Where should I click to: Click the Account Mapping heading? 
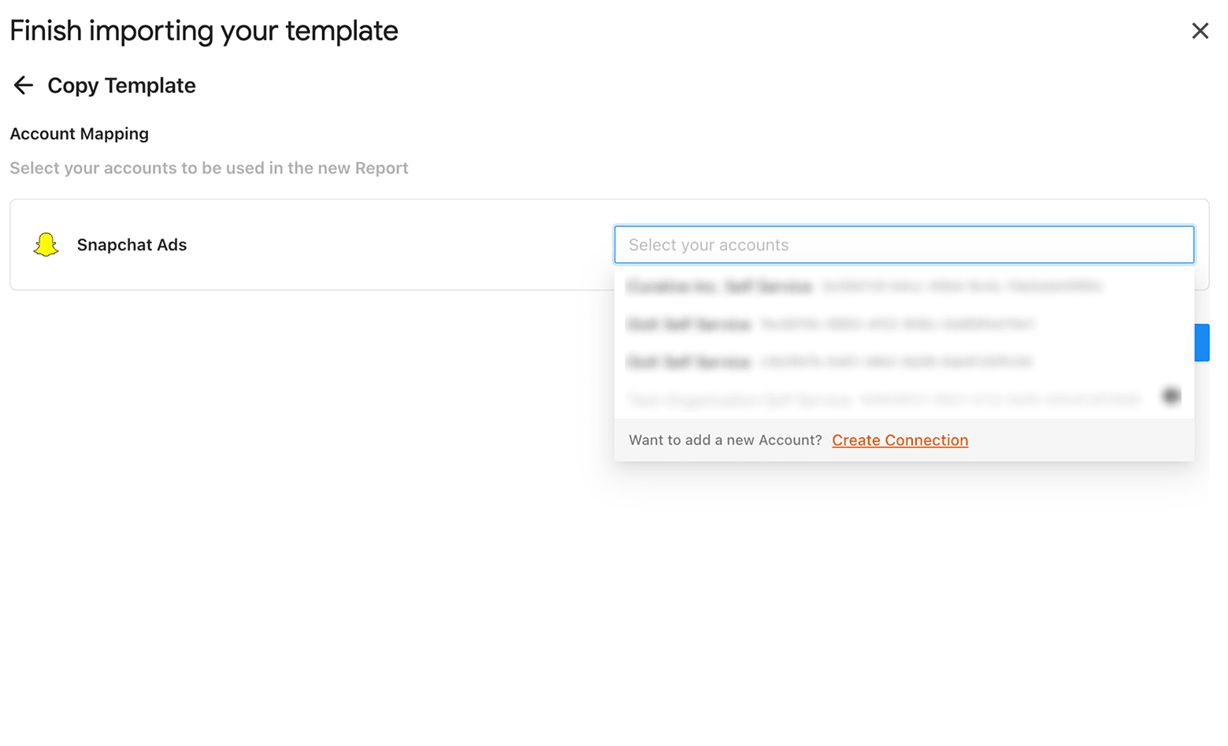point(79,133)
